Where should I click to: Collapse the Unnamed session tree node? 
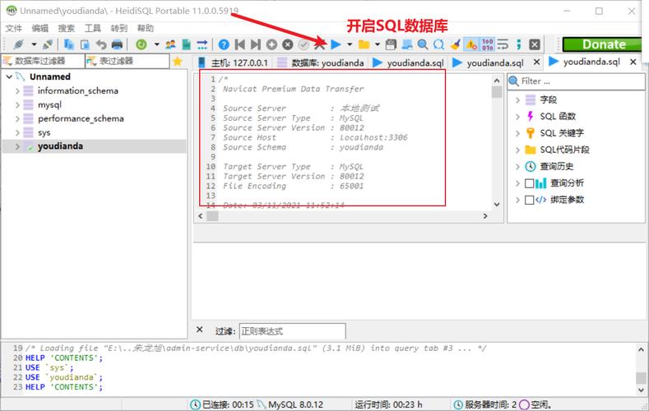pos(9,77)
